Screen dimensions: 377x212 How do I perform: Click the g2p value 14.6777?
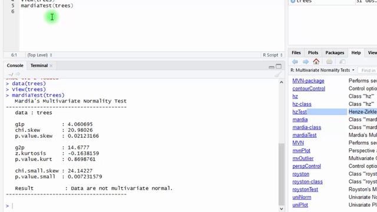[78, 148]
